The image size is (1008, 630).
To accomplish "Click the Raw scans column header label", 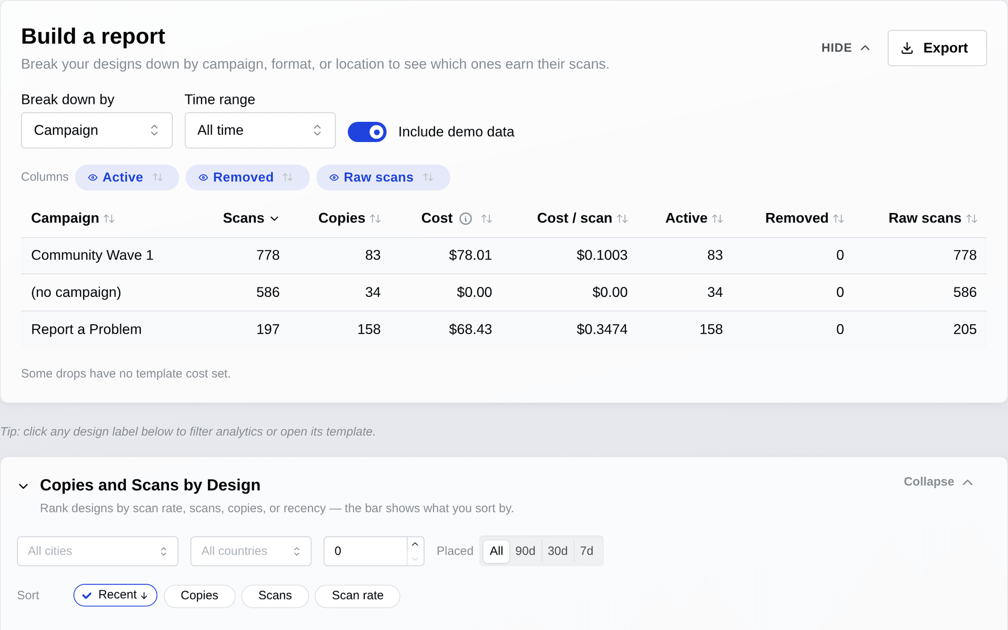I will [x=925, y=218].
